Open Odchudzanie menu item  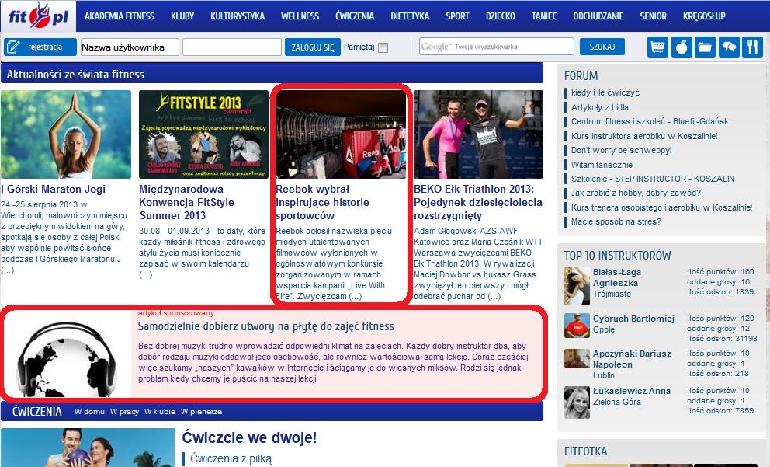point(598,16)
